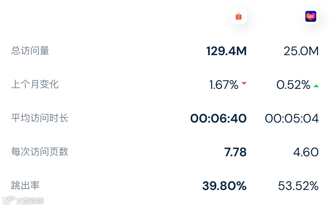
Task: Select the 平均访问时长 row label
Action: click(x=40, y=118)
